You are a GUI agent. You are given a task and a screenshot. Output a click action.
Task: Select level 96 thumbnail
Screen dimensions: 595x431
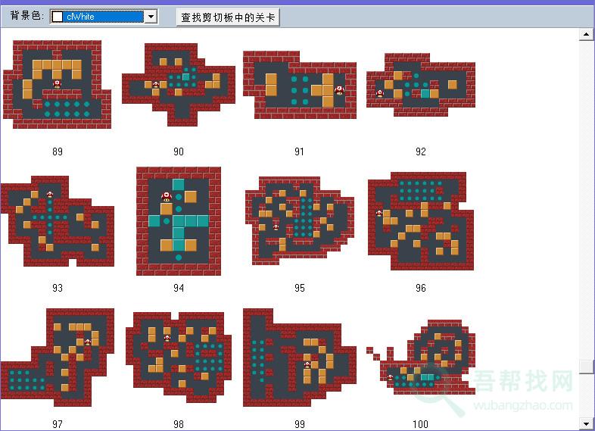[x=421, y=221]
